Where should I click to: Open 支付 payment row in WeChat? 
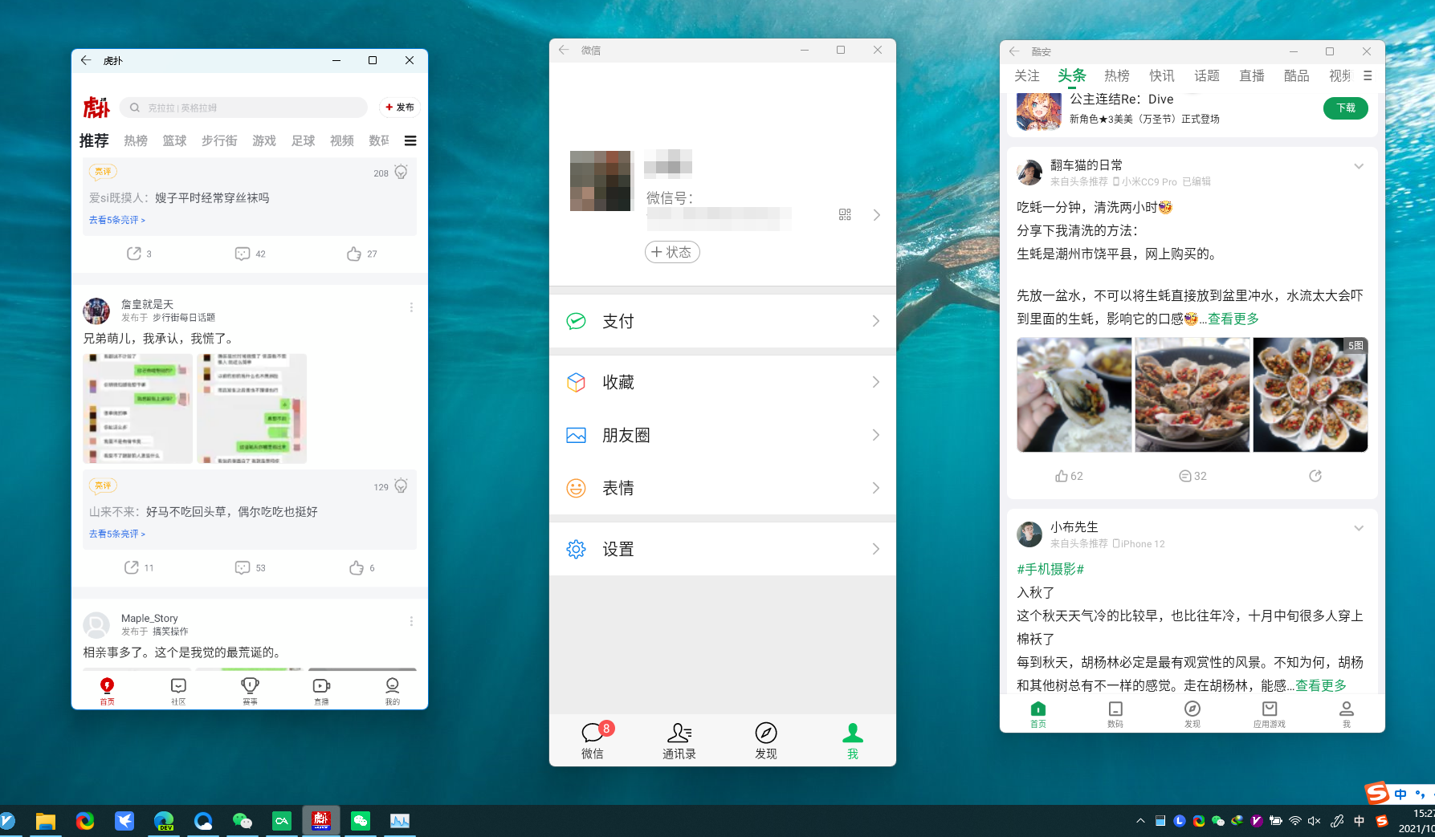723,321
